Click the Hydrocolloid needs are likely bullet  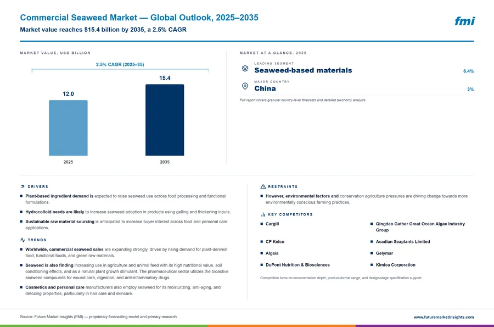point(125,212)
